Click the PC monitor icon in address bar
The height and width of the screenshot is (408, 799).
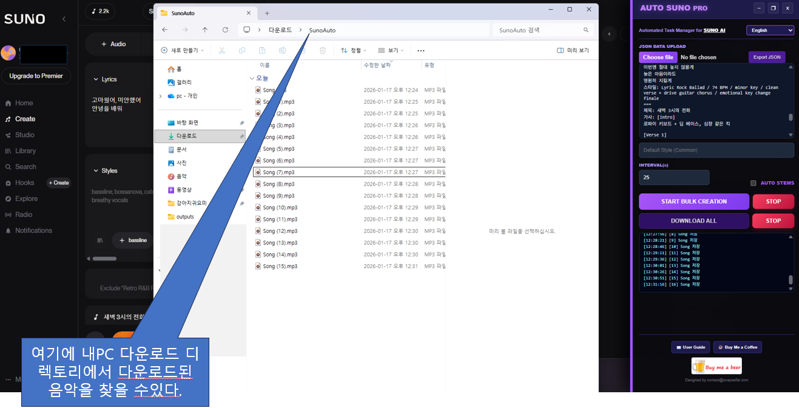[246, 30]
